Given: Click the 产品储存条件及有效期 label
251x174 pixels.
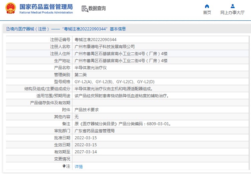Looking at the screenshot, I should pos(50,103).
